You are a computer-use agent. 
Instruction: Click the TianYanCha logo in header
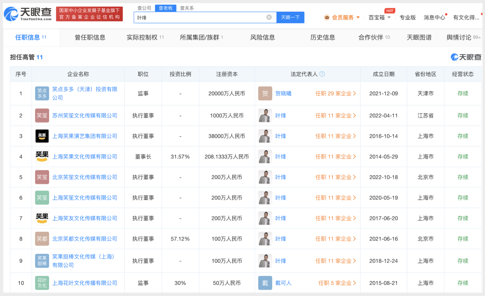(x=28, y=13)
